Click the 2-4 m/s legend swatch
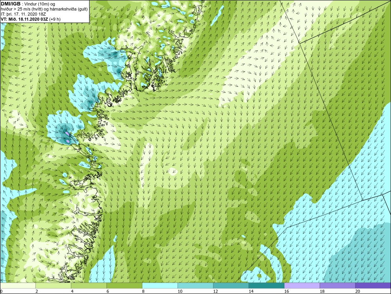 [x=53, y=285]
